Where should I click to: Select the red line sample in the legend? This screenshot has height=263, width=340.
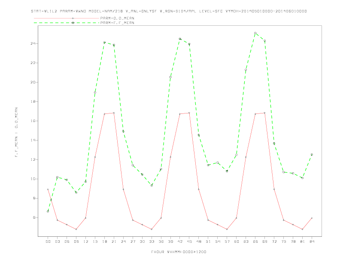[67, 18]
